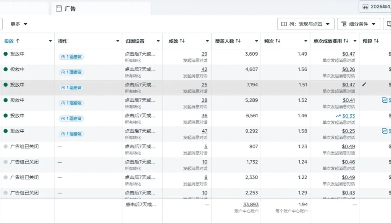Select the 1.58 frequency value

click(302, 131)
